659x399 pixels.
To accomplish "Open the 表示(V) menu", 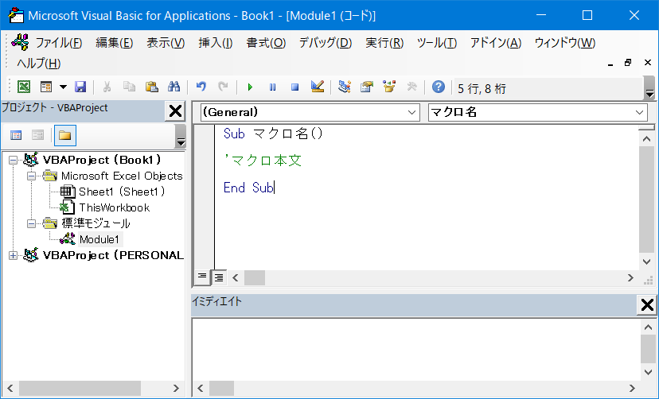I will (166, 42).
